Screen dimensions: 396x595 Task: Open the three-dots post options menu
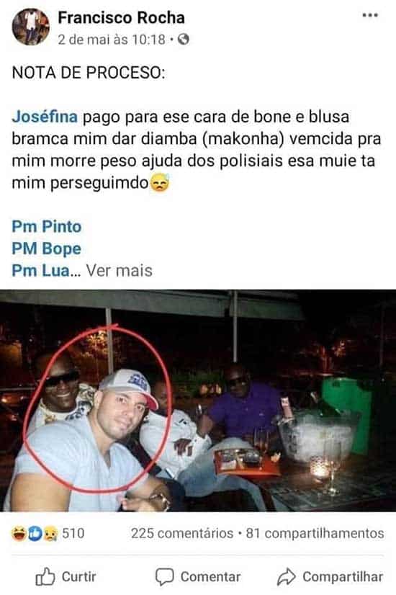pyautogui.click(x=370, y=15)
